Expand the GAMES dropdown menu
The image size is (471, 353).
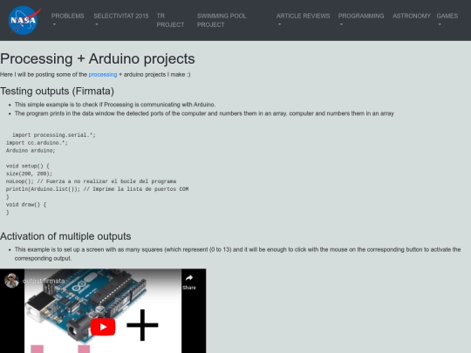point(447,20)
